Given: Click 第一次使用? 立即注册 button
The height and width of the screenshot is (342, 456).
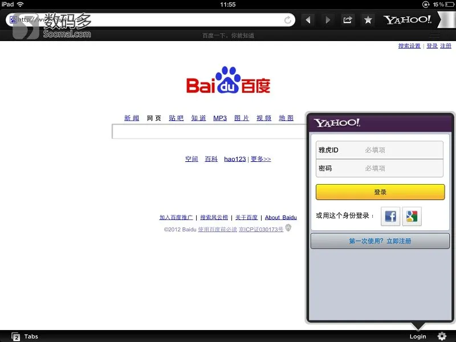Looking at the screenshot, I should pyautogui.click(x=380, y=241).
